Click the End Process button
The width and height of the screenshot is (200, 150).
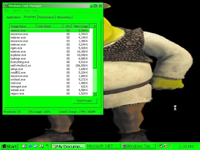[85, 101]
